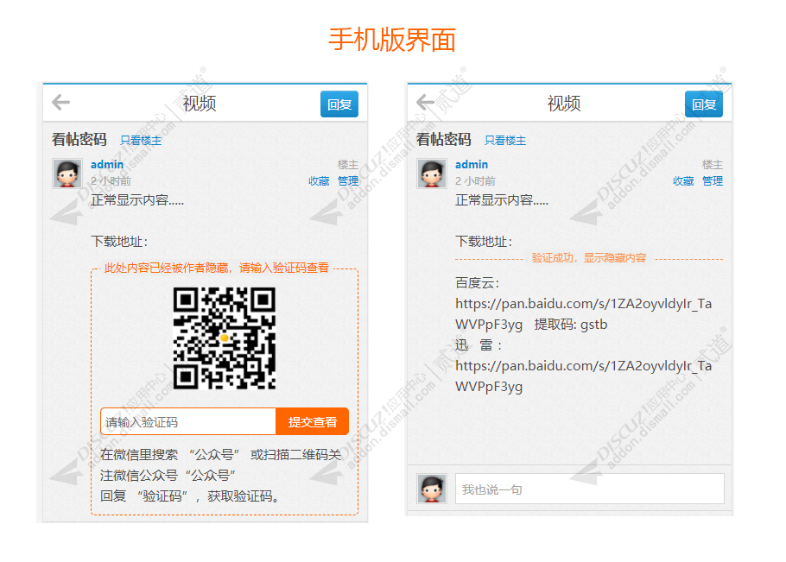The width and height of the screenshot is (786, 562).
Task: Click 看帖密码 heading in left panel
Action: point(79,139)
